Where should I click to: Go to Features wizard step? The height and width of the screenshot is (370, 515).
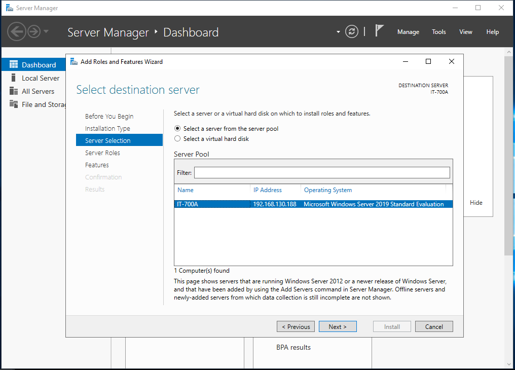point(97,165)
